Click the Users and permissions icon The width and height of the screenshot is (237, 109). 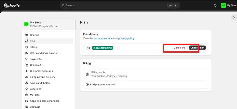(x=27, y=53)
